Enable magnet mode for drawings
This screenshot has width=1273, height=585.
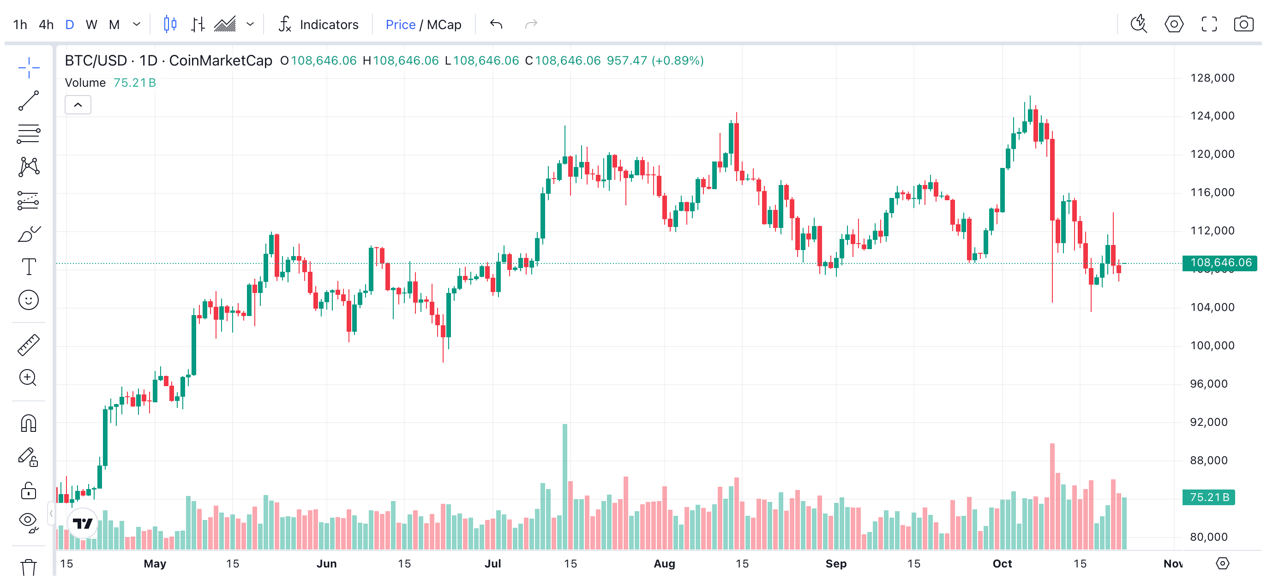29,424
